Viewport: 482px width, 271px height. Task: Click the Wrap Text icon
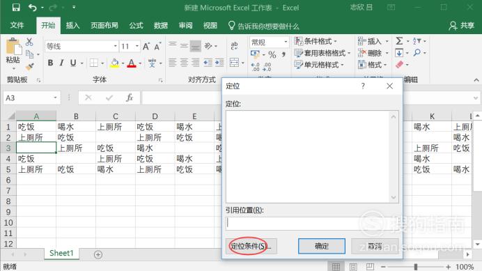[x=234, y=46]
